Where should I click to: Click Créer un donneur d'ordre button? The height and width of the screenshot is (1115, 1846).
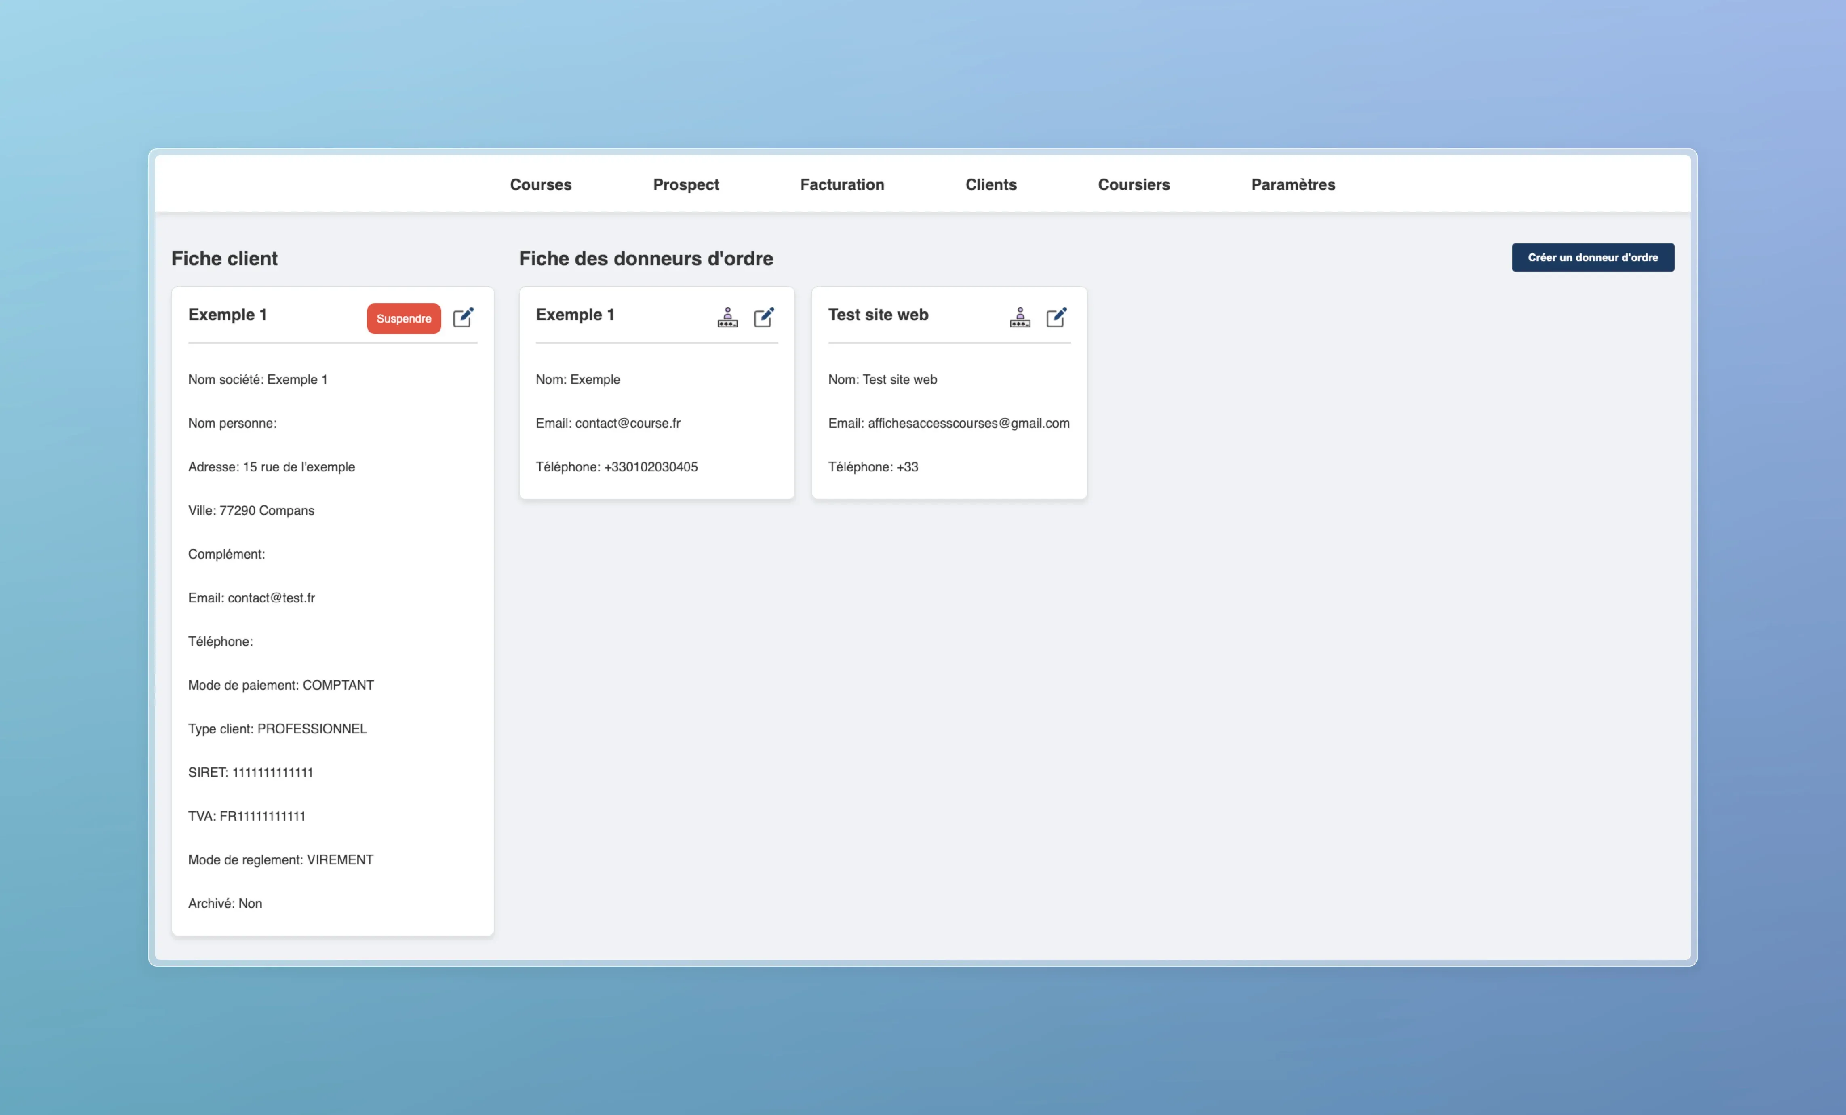[x=1592, y=257]
